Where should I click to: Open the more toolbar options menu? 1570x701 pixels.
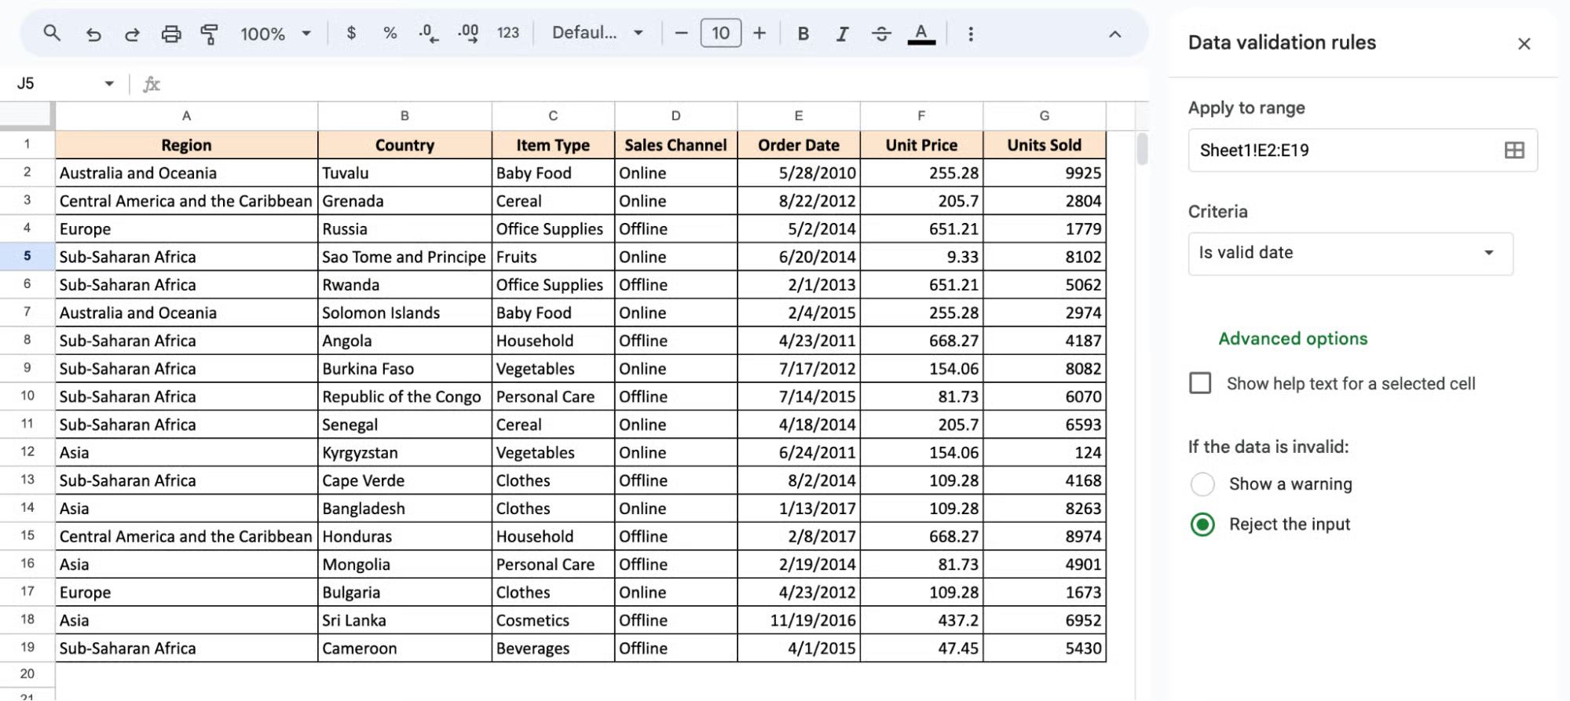click(971, 34)
